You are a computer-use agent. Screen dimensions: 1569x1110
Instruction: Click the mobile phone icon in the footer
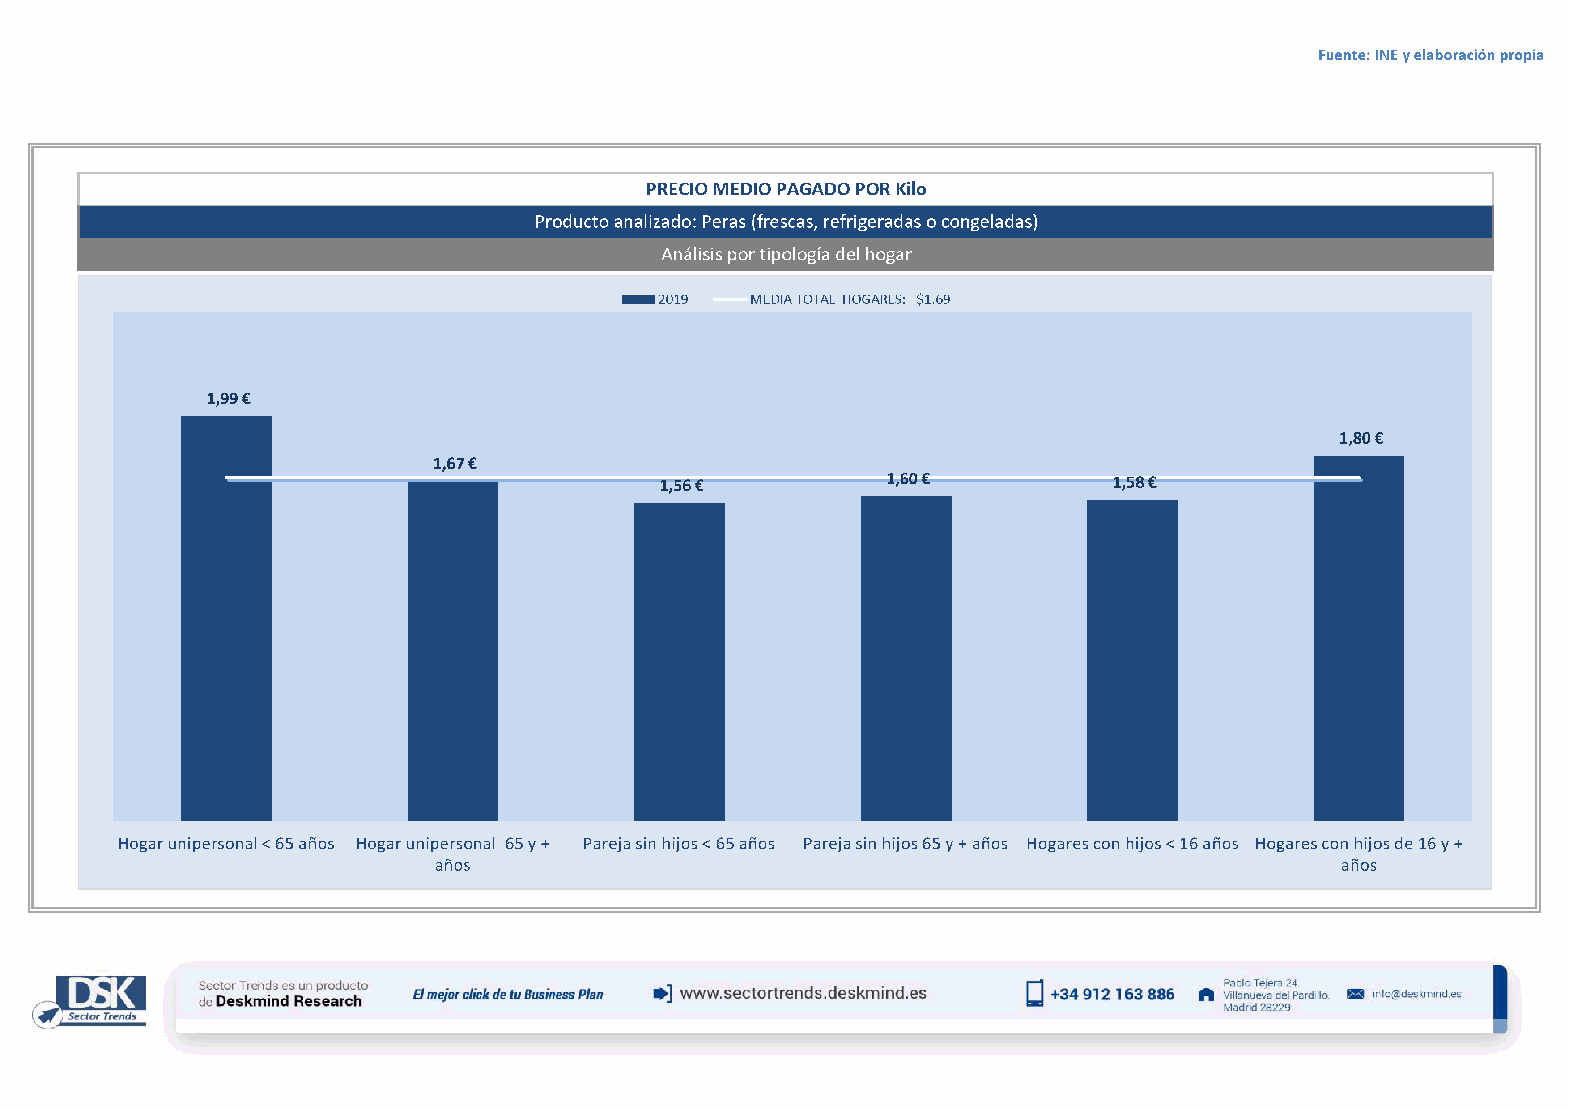click(x=1034, y=993)
